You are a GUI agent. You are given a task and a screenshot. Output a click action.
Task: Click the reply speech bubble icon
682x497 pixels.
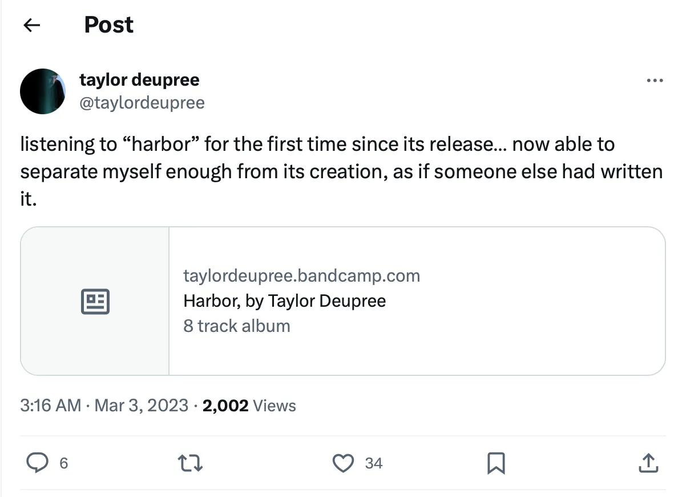pyautogui.click(x=38, y=463)
